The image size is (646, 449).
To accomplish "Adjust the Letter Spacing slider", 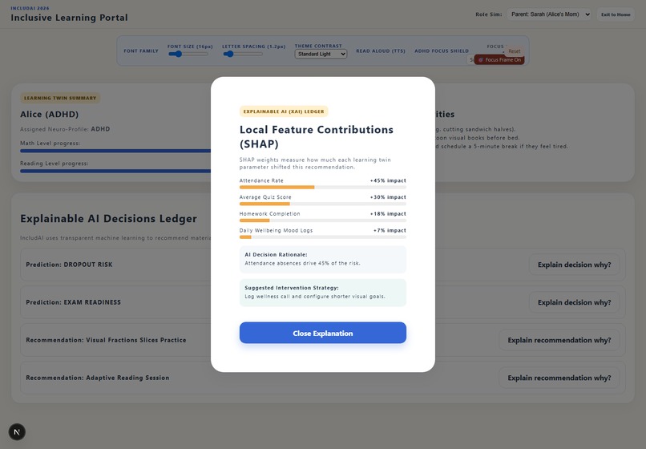I will click(242, 54).
